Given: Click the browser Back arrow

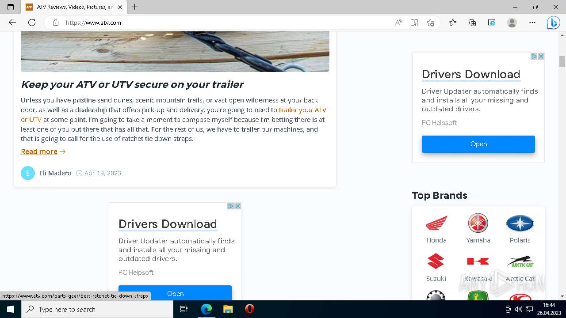Looking at the screenshot, I should (x=12, y=23).
